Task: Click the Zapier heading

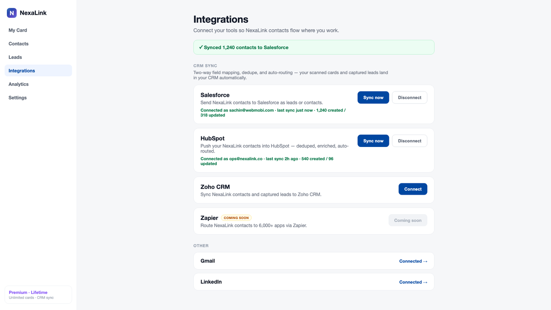Action: click(x=209, y=218)
